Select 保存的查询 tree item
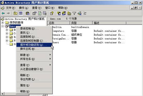Viewport: 143px width, 96px height. [x=16, y=23]
